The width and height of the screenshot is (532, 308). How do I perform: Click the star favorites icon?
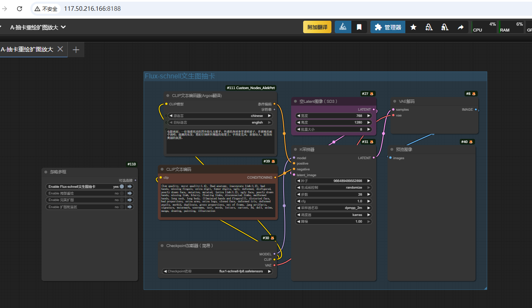tap(413, 27)
